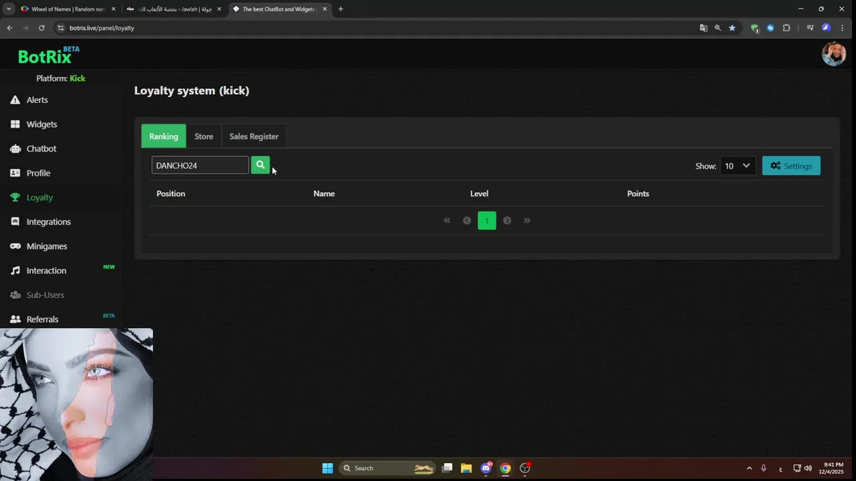The width and height of the screenshot is (856, 481).
Task: Open the Discord taskbar icon
Action: pyautogui.click(x=486, y=468)
